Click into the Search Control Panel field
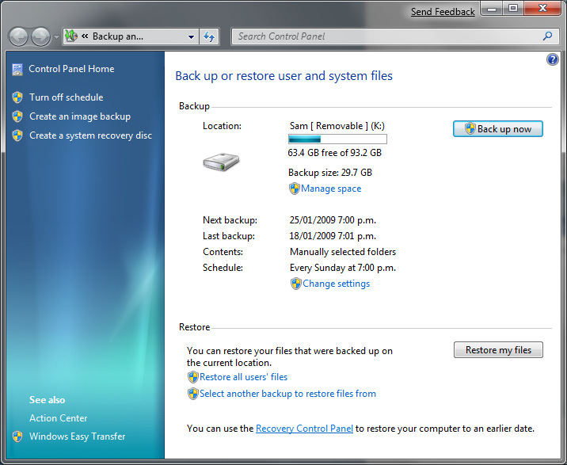The height and width of the screenshot is (465, 567). coord(388,36)
